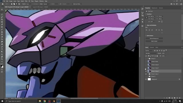The width and height of the screenshot is (183, 103).
Task: Open the Filter menu
Action: coord(26,1)
